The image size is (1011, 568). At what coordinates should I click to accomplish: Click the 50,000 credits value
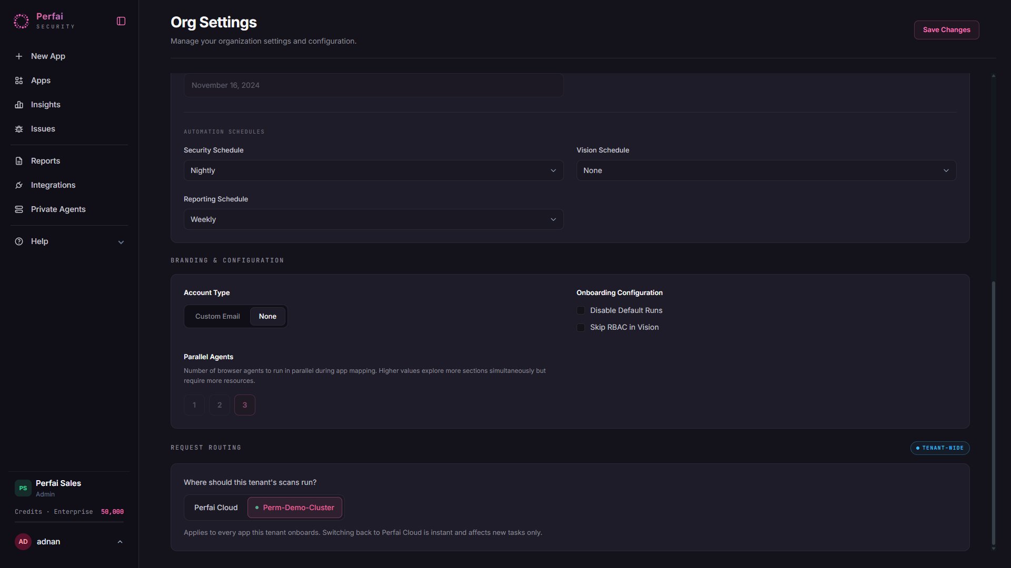tap(112, 512)
